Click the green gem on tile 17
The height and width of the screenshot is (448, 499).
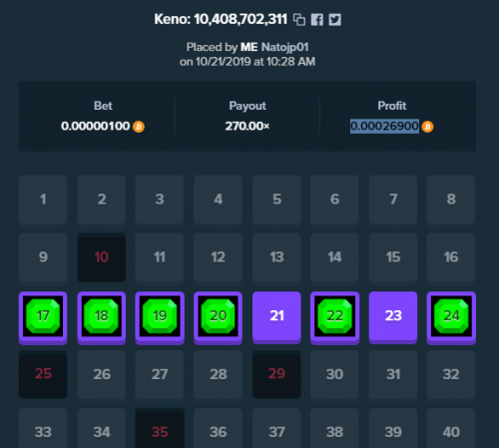click(x=43, y=316)
